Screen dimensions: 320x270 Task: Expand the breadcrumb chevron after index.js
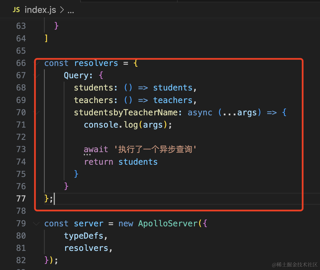[62, 10]
